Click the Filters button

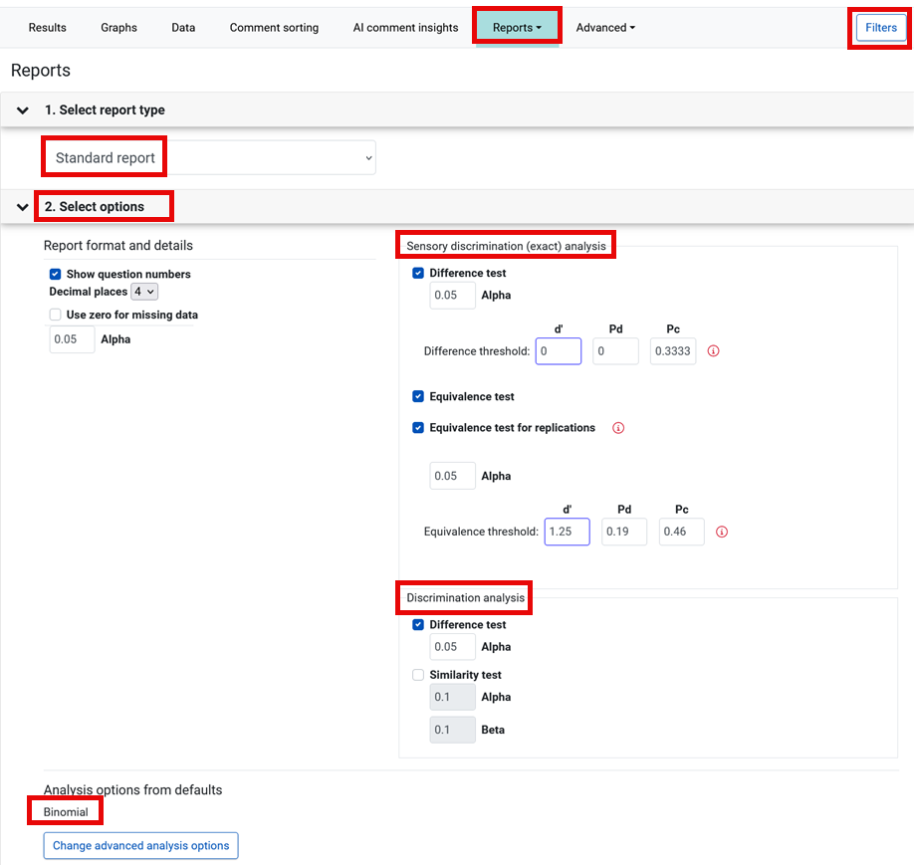click(x=880, y=28)
